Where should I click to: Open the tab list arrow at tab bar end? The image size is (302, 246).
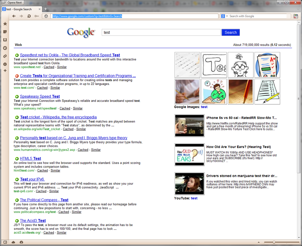[x=298, y=9]
